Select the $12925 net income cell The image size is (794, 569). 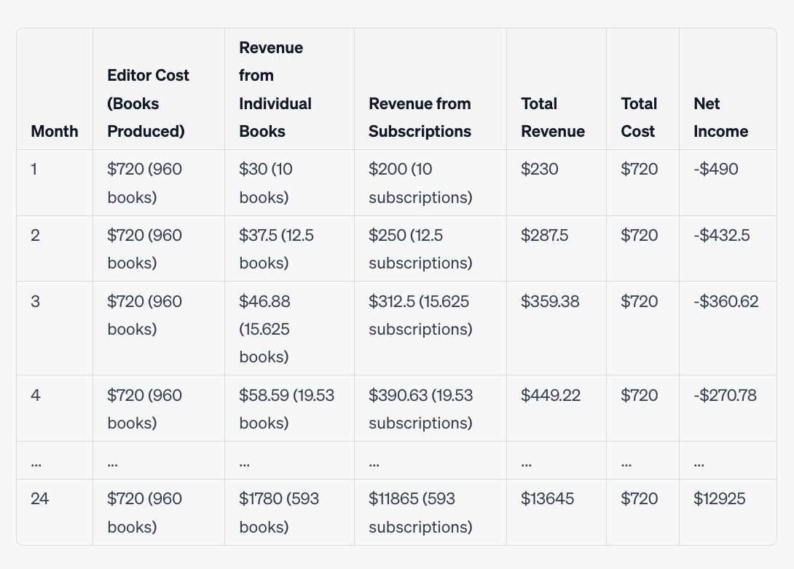pos(719,499)
